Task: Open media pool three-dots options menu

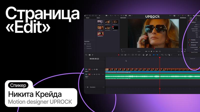Action: point(118,15)
